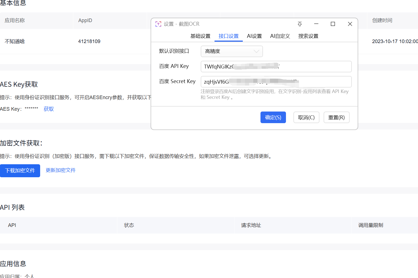Viewport: 418px width, 278px height.
Task: Open the 更新加密文件 link
Action: 61,170
